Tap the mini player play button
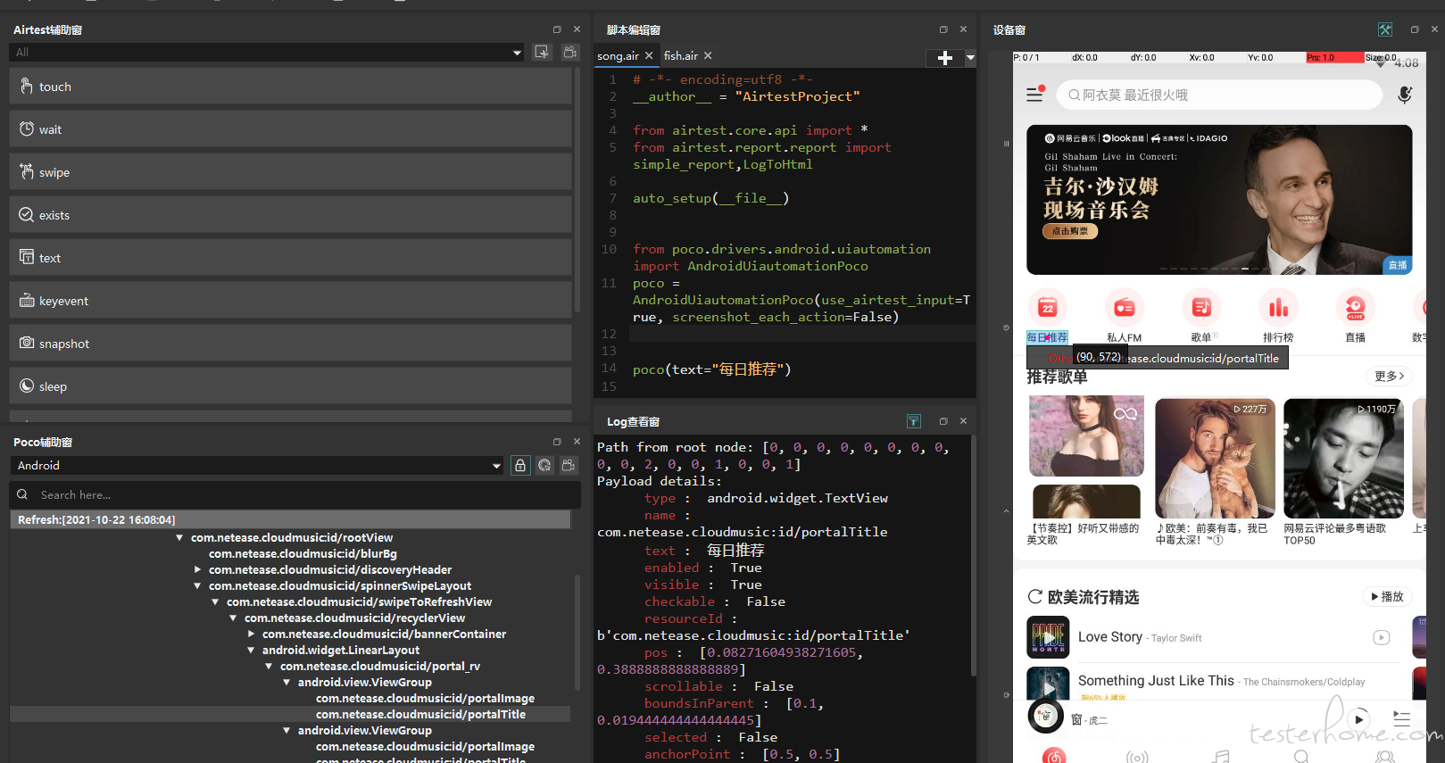The height and width of the screenshot is (763, 1445). pyautogui.click(x=1358, y=718)
